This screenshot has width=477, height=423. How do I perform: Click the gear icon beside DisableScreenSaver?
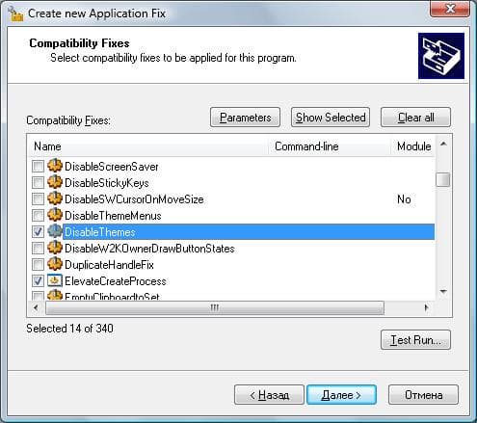click(x=55, y=166)
